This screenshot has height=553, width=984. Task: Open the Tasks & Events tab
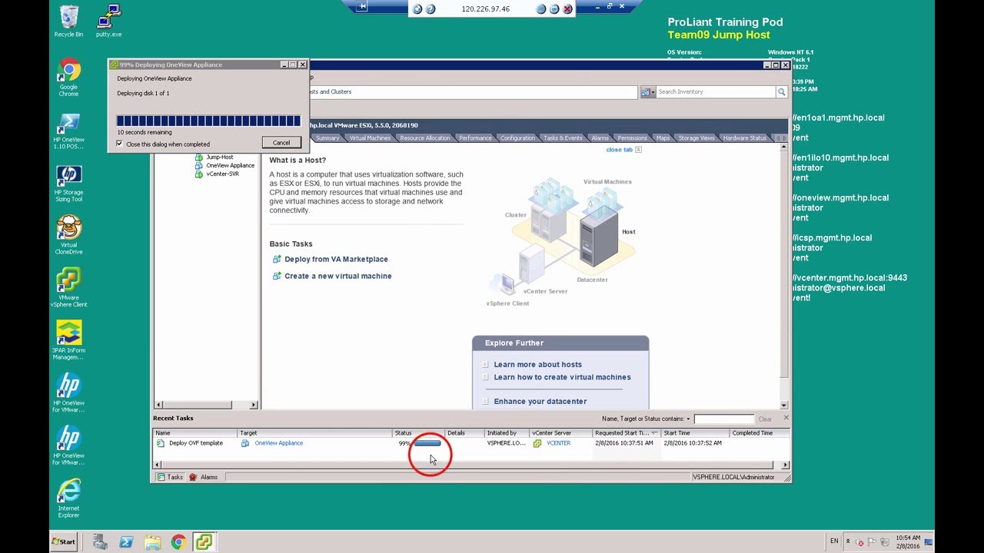[563, 138]
